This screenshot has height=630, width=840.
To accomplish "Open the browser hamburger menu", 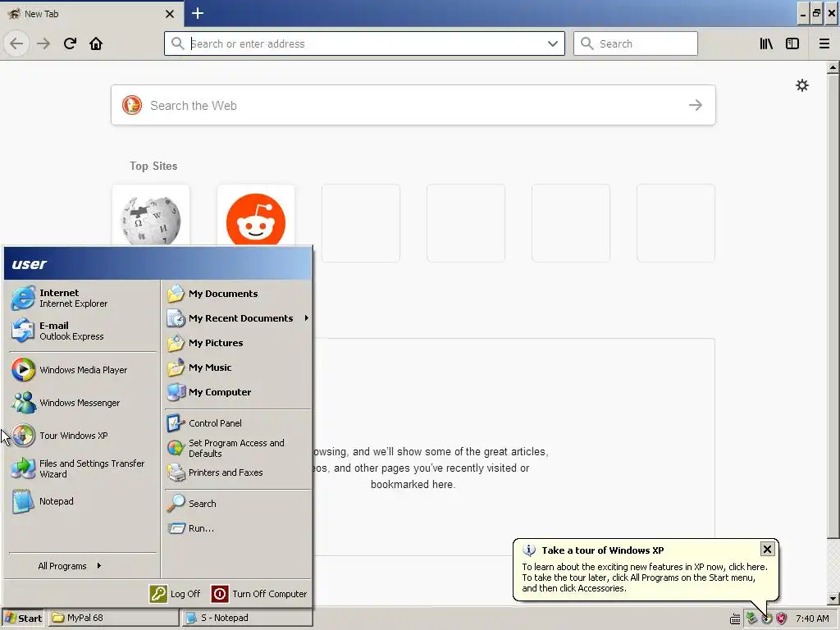I will 824,43.
